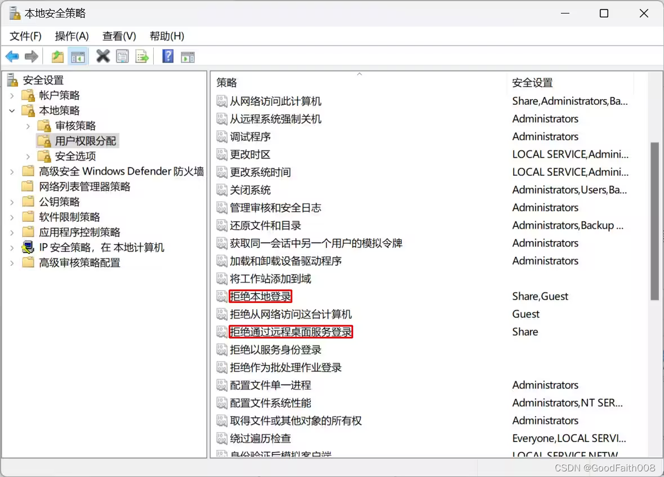The width and height of the screenshot is (664, 477).
Task: Open the 帮助(H) menu
Action: (167, 37)
